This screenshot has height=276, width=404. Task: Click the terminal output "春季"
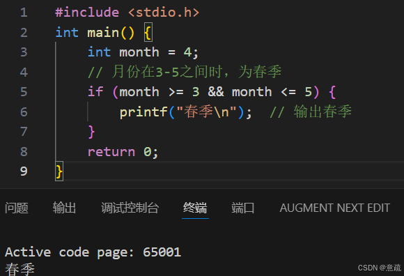pos(20,269)
